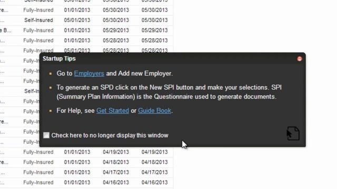Image resolution: width=337 pixels, height=189 pixels.
Task: Select Fully-Insured in the row dated 04/18/2013
Action: click(x=38, y=162)
